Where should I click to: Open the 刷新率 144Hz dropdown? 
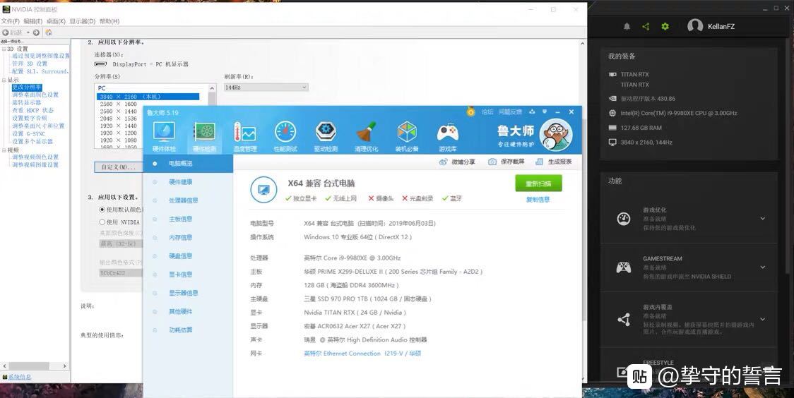pos(266,88)
